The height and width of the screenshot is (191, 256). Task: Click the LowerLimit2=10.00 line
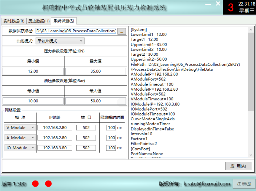coord(149,49)
